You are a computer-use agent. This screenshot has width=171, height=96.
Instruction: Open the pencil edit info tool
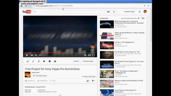tap(28, 61)
